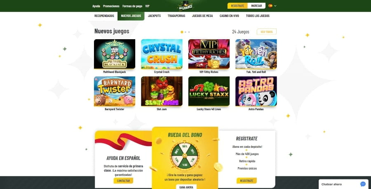Open Multihand Blackjack game tile
This screenshot has height=189, width=371.
115,54
